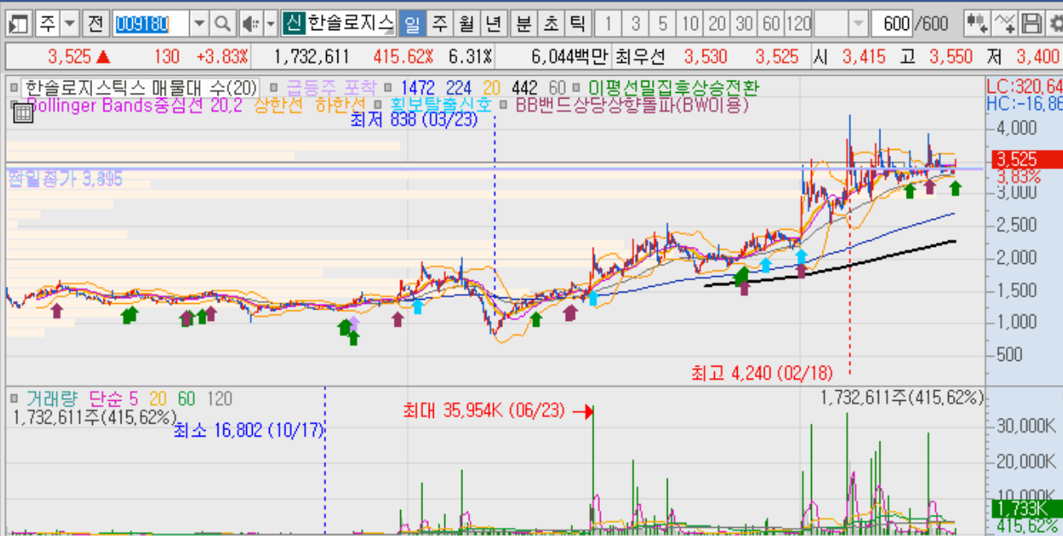Click the 전일종가 previous close label
1063x536 pixels.
coord(65,179)
